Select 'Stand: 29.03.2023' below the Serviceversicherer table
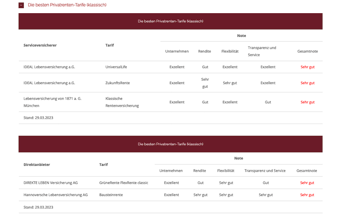 click(x=38, y=118)
